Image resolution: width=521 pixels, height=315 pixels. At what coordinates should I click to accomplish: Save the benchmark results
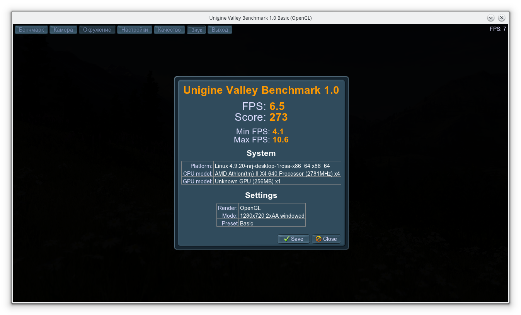(x=293, y=239)
